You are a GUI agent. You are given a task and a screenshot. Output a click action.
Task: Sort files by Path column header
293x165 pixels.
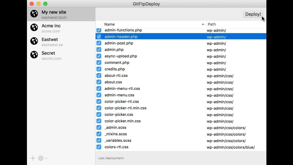point(236,24)
